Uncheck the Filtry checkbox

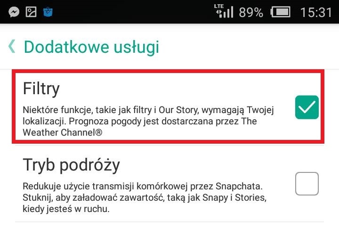point(307,107)
